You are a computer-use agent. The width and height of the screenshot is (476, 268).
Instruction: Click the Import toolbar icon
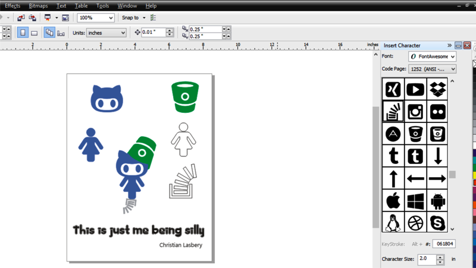pyautogui.click(x=21, y=18)
